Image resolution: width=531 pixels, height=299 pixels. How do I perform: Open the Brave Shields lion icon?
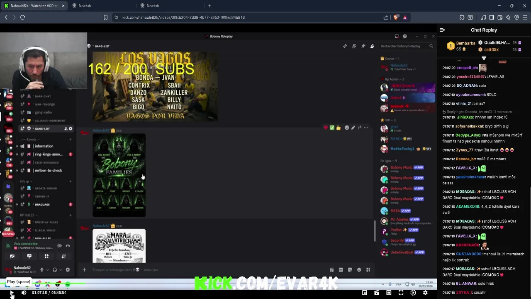(x=396, y=17)
